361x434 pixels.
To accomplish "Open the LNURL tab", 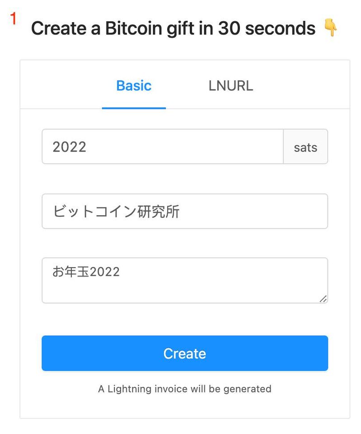I will pyautogui.click(x=230, y=85).
